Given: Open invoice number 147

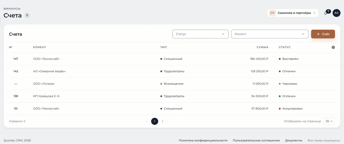Looking at the screenshot, I should tap(16, 59).
